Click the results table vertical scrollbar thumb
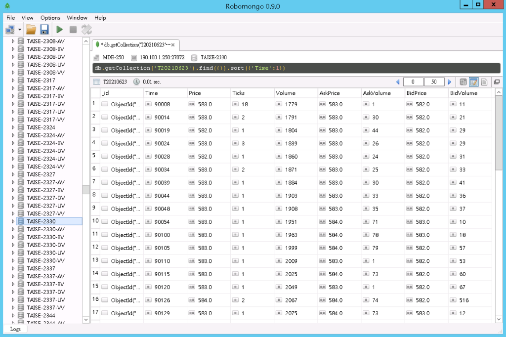The image size is (506, 337). click(x=499, y=133)
